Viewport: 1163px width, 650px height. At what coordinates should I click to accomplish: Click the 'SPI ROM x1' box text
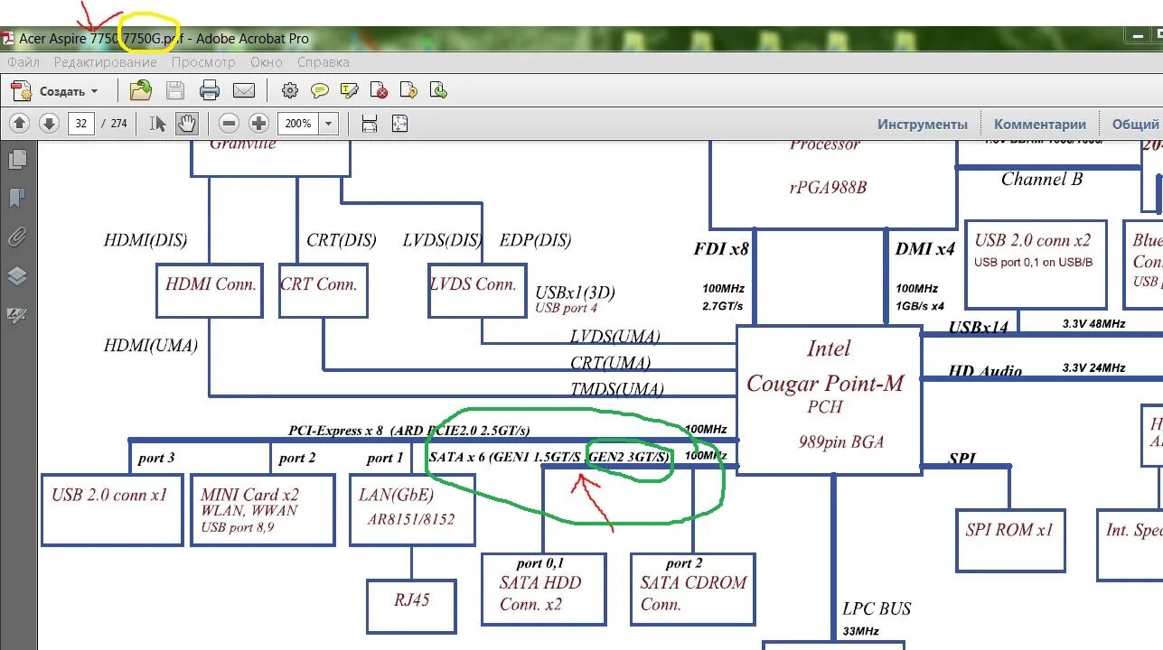pos(1009,530)
